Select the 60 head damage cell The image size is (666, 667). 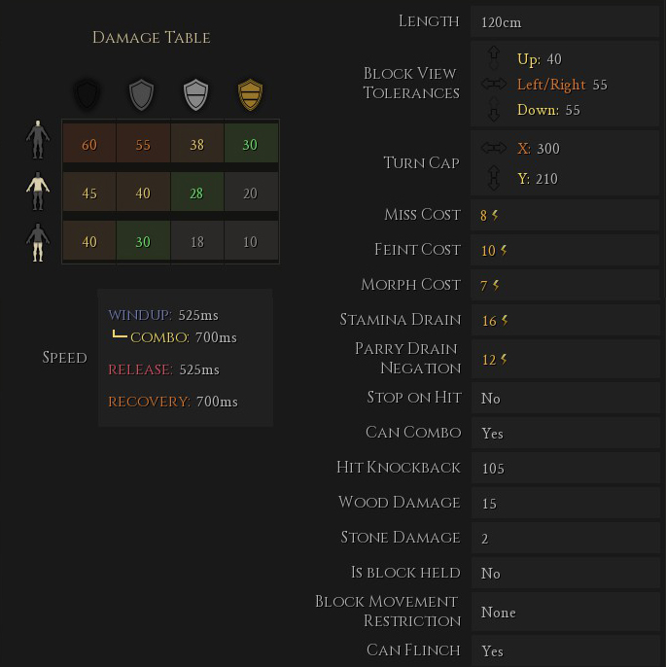(89, 145)
